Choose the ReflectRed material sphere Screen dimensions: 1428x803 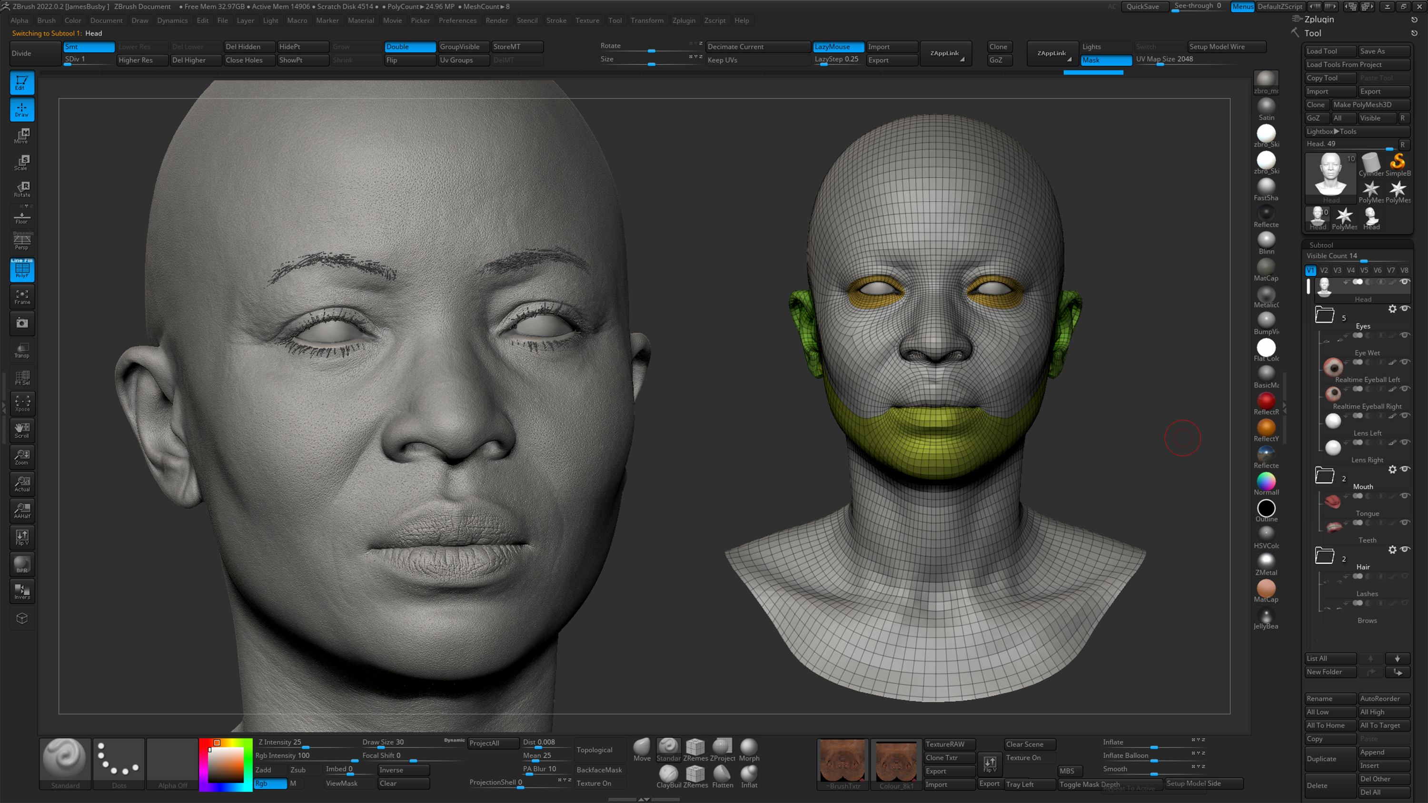(1266, 400)
